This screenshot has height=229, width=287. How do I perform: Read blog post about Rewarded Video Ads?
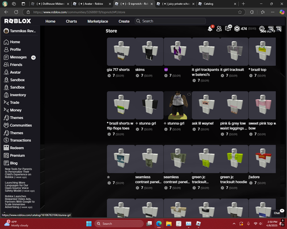[x=20, y=202]
